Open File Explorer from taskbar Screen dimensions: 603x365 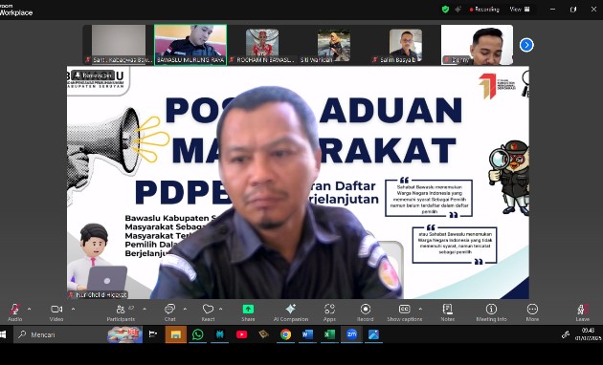(x=176, y=334)
